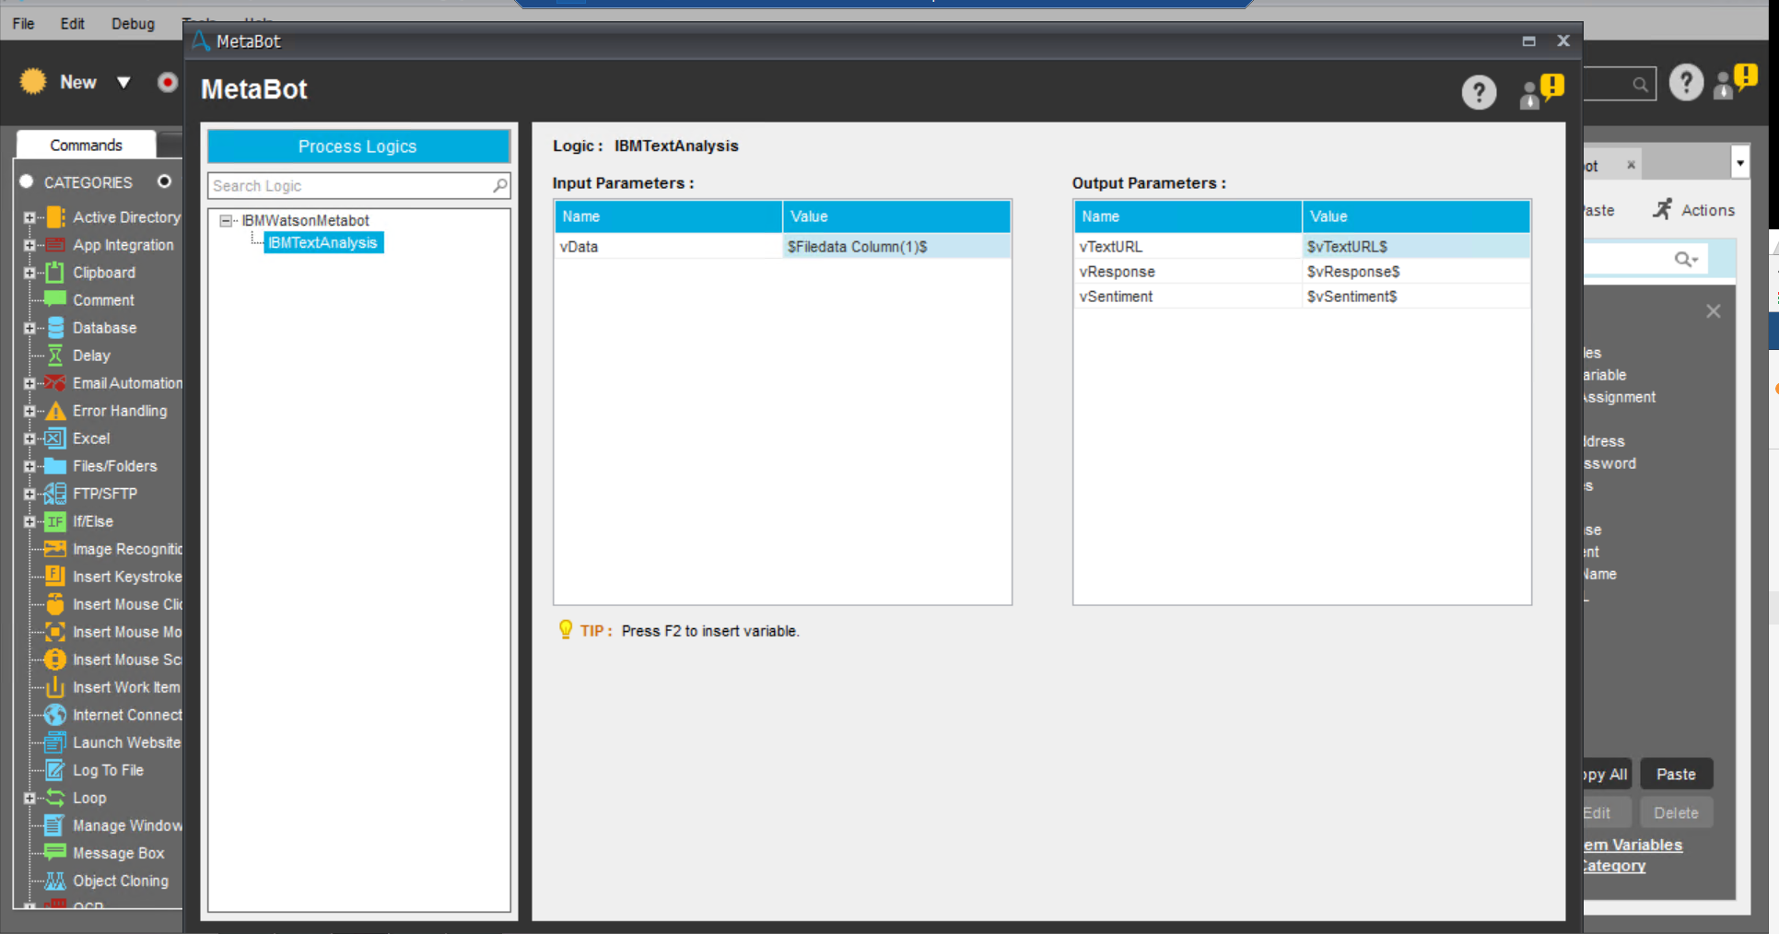Select the Process Logics tab
The height and width of the screenshot is (934, 1779).
358,146
